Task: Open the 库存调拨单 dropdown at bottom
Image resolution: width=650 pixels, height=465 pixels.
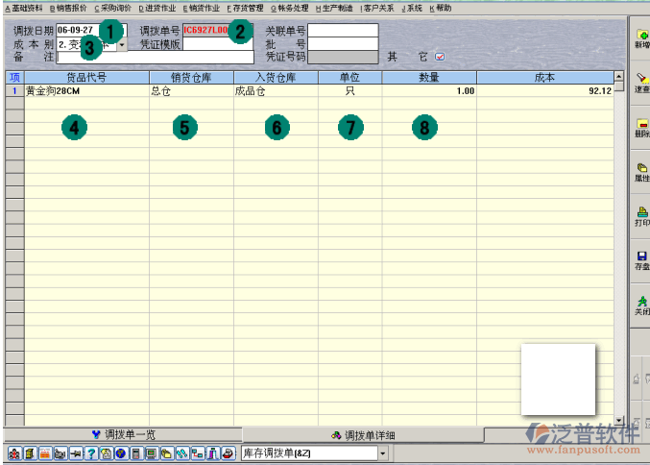Action: pos(383,453)
